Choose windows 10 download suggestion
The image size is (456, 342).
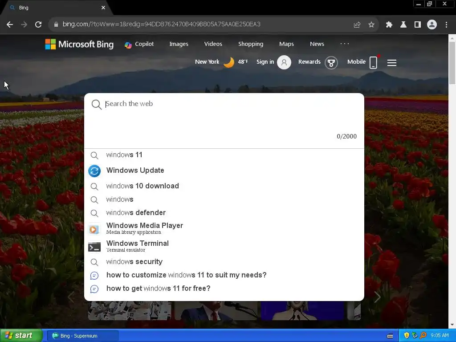[224, 186]
